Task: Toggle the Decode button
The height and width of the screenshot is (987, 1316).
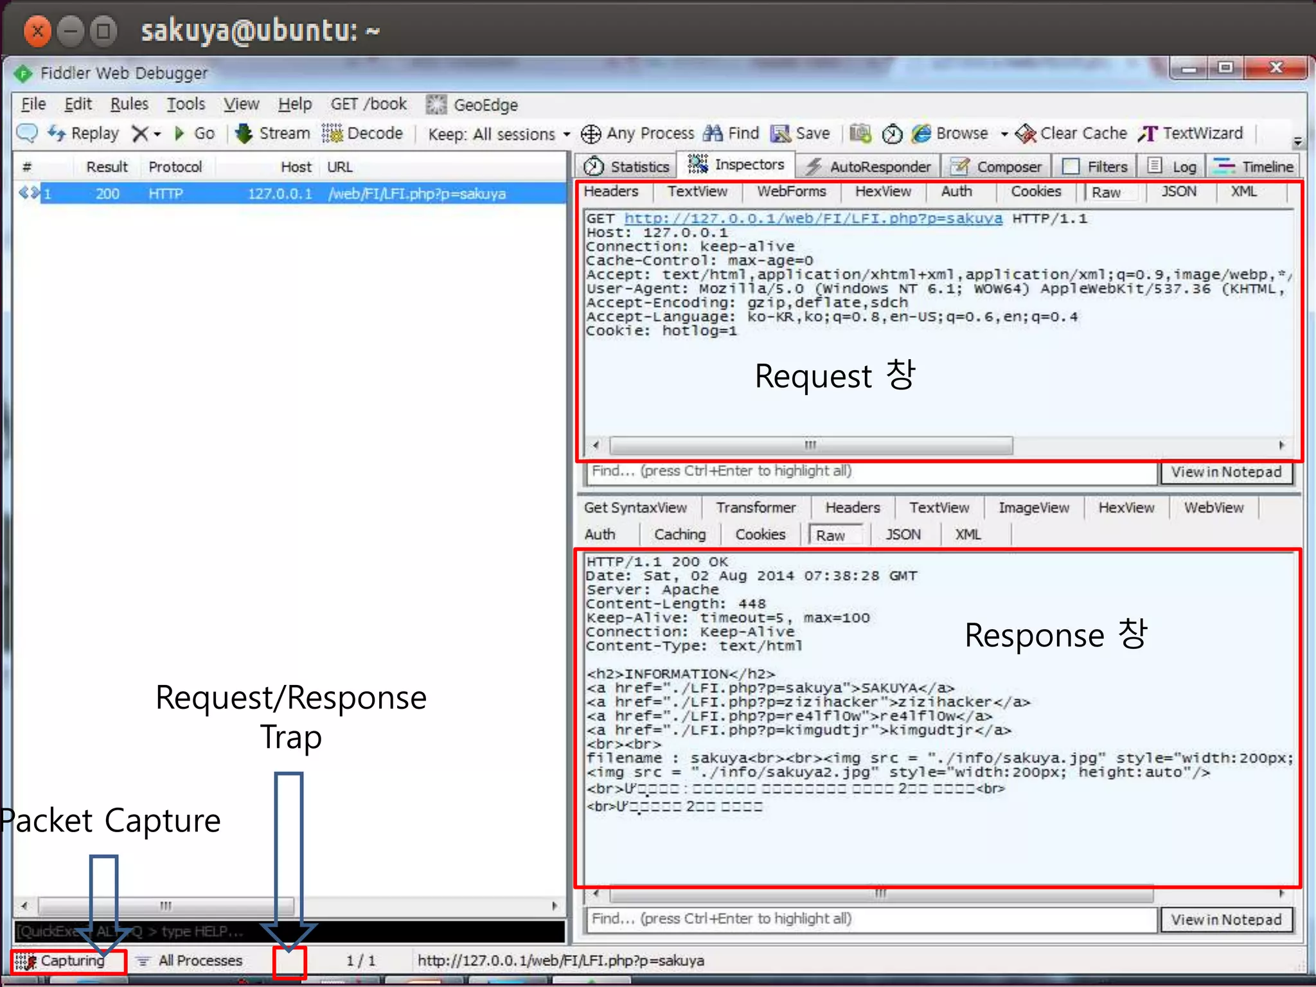Action: (x=362, y=133)
